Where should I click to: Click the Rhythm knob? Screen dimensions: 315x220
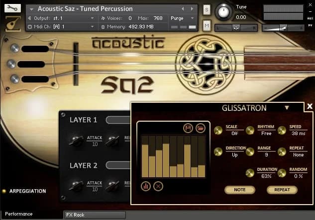[x=250, y=130]
